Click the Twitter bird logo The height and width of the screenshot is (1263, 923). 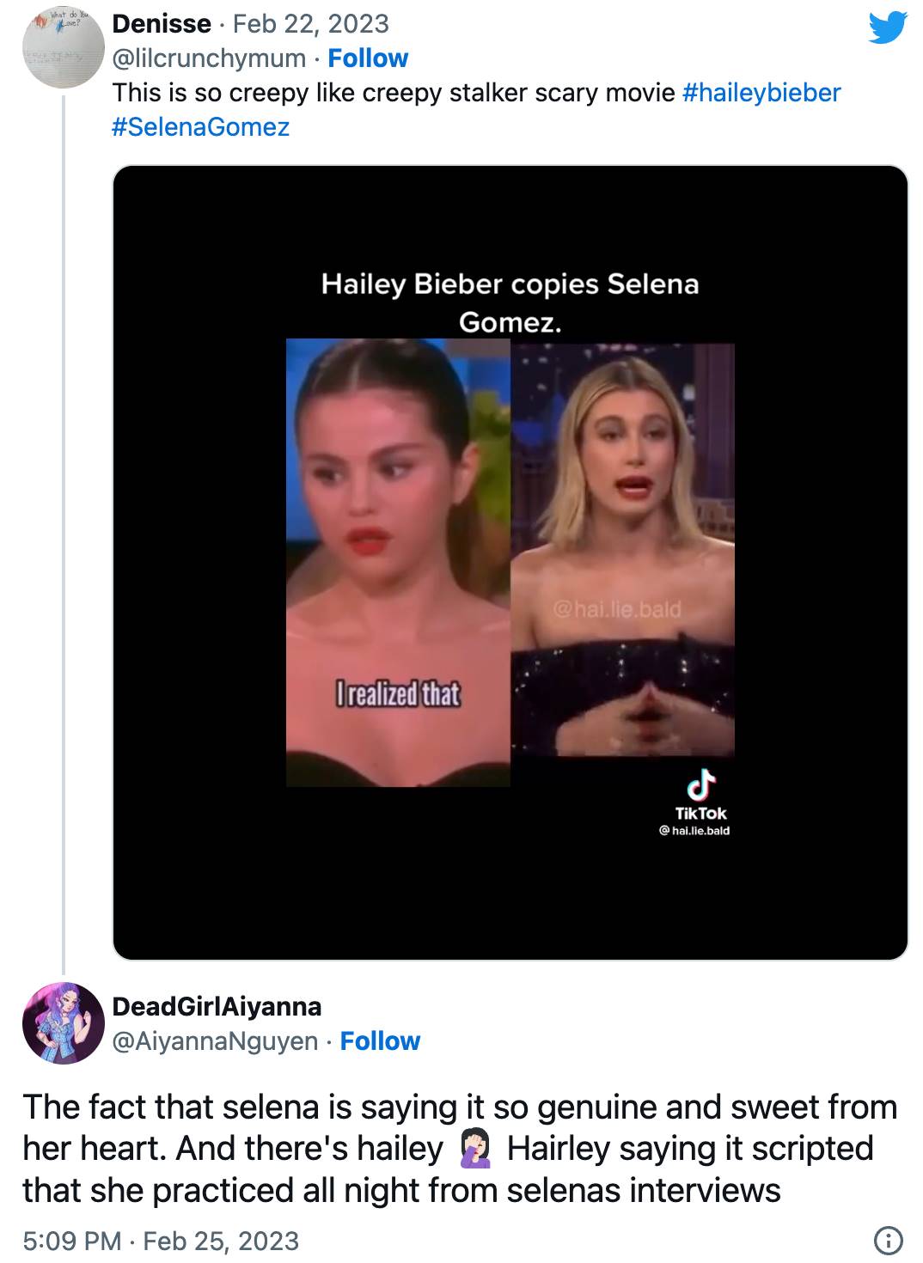[888, 27]
